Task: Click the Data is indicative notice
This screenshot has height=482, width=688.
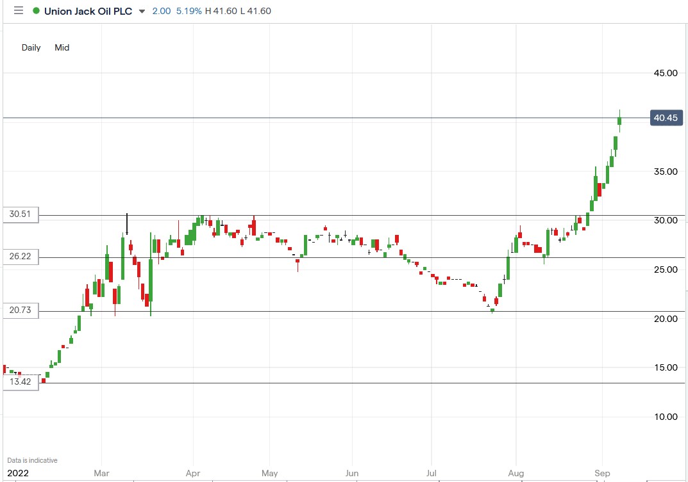Action: [31, 460]
